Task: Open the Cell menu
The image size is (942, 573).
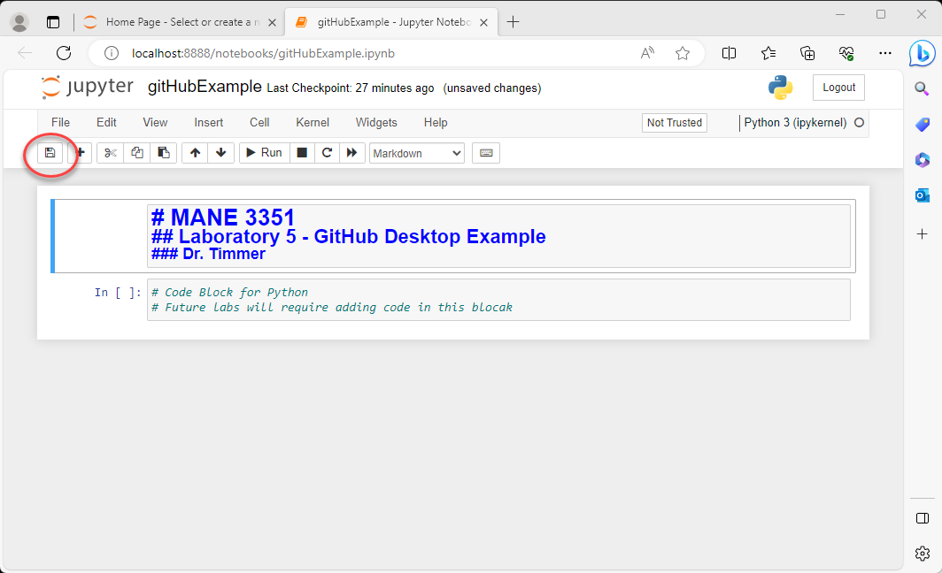Action: pyautogui.click(x=259, y=123)
